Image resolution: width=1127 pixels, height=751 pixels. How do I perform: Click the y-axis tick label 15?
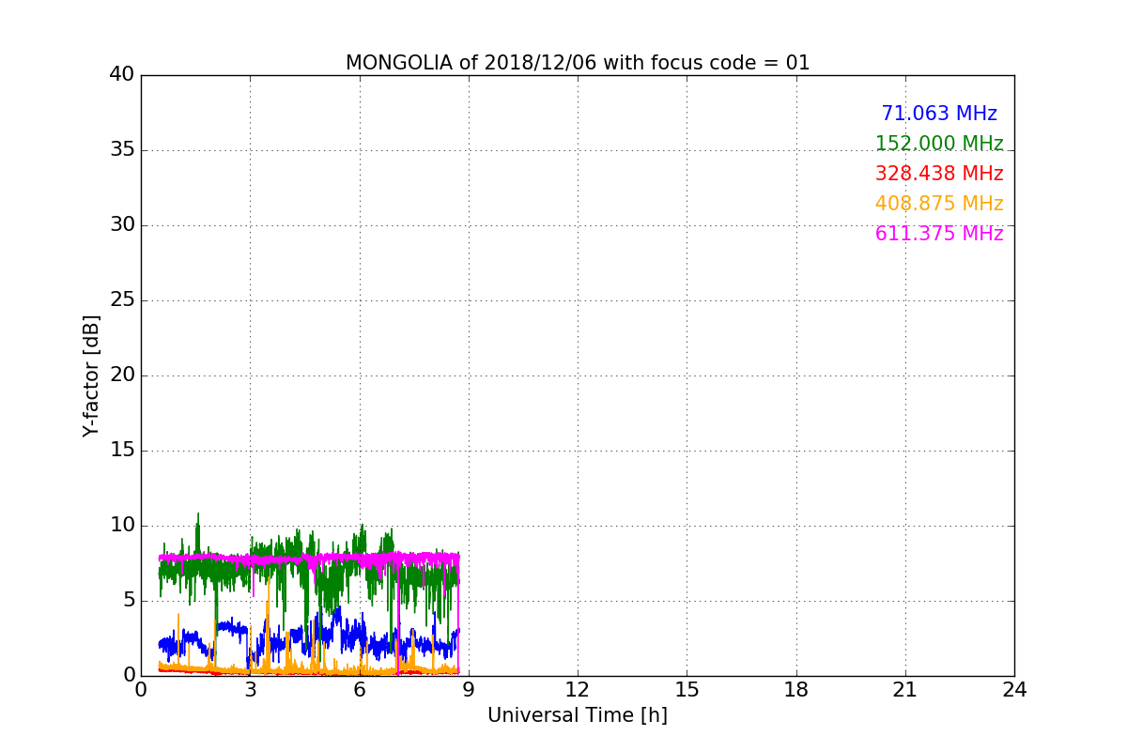pyautogui.click(x=122, y=451)
